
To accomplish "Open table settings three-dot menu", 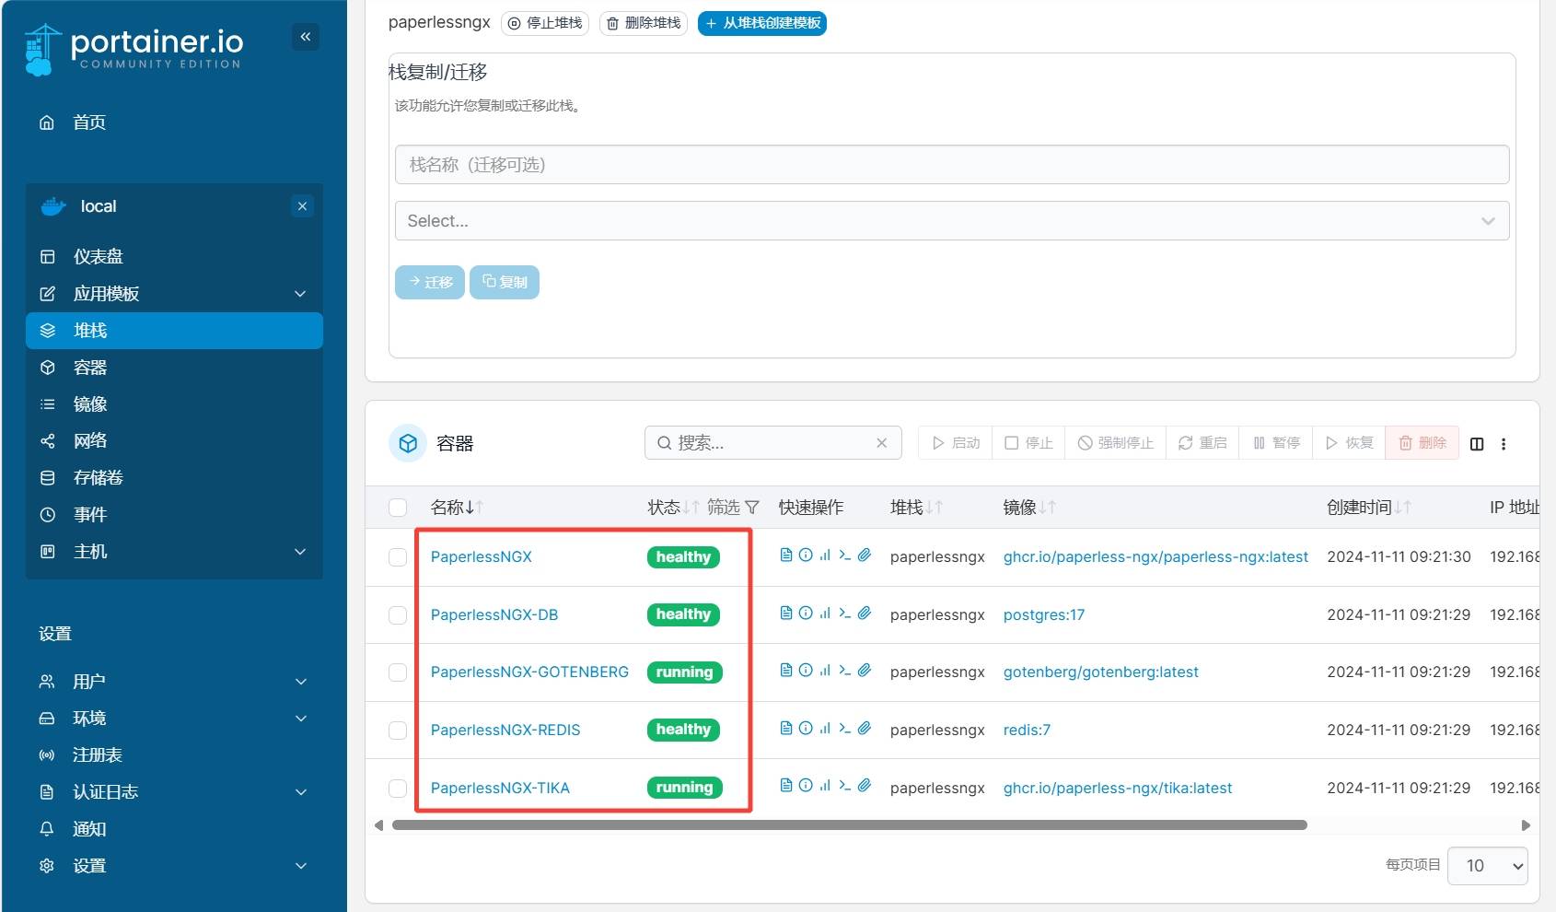I will (1504, 444).
